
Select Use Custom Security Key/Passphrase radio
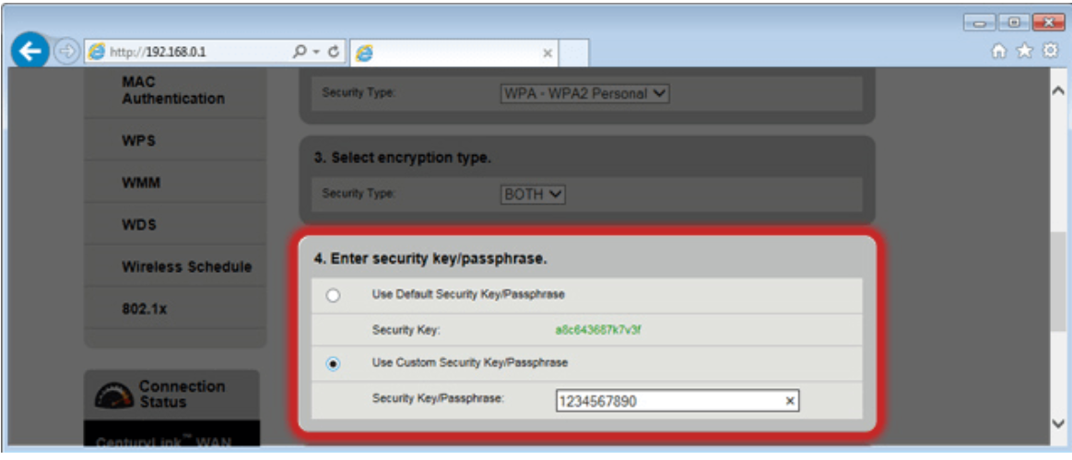point(333,364)
